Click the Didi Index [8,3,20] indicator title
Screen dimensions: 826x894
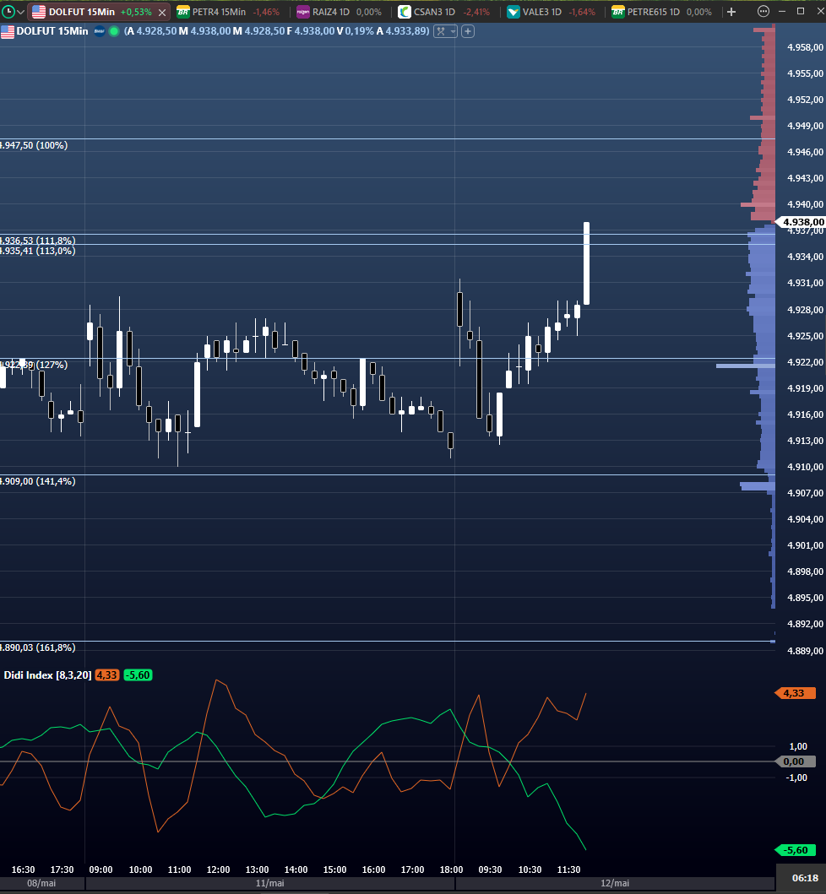click(47, 675)
